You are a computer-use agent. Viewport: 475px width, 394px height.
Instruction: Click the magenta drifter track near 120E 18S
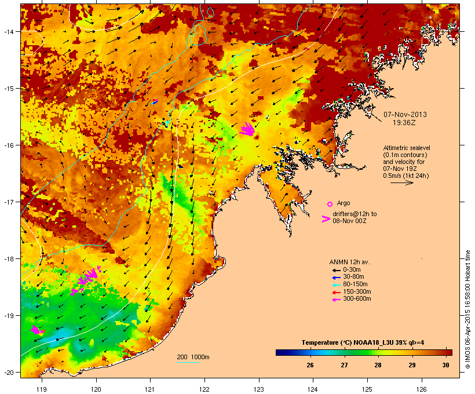click(86, 279)
